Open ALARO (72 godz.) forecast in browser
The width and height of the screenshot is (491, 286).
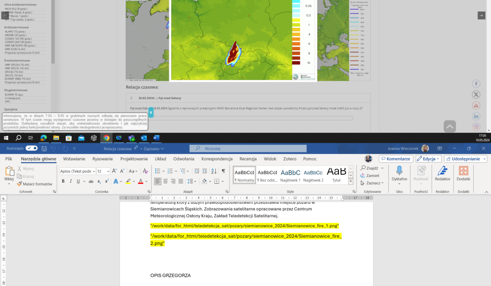pyautogui.click(x=15, y=31)
